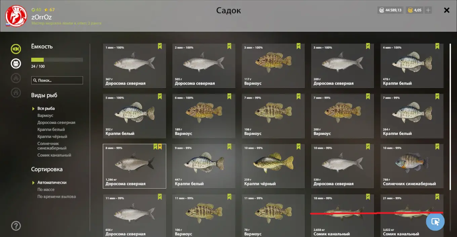Click the silver coins balance icon
This screenshot has height=237, width=457.
click(381, 10)
